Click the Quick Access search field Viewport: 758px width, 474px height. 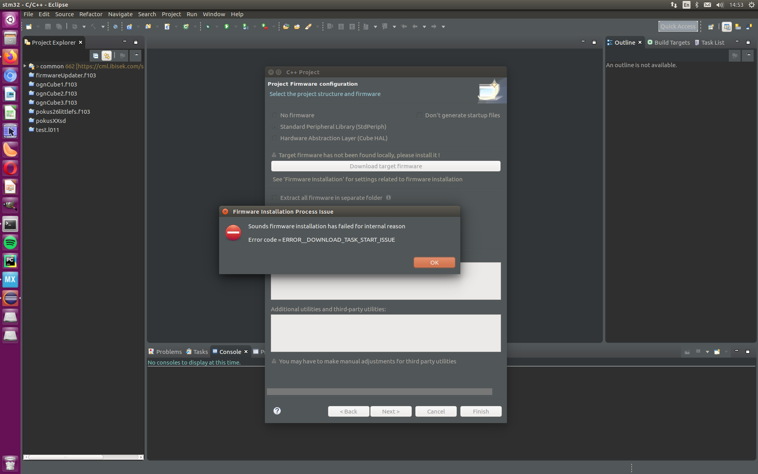point(678,26)
